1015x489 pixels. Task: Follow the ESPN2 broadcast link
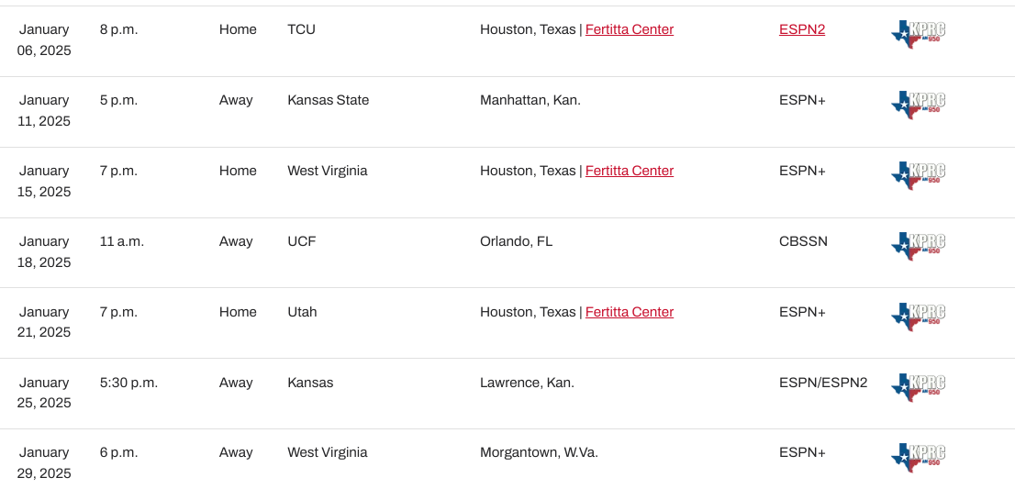click(802, 29)
